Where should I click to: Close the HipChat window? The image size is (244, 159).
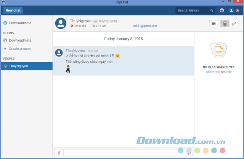[x=238, y=2]
